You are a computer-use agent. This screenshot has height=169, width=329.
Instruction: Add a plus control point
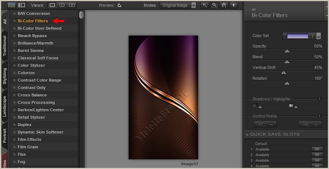click(x=310, y=124)
